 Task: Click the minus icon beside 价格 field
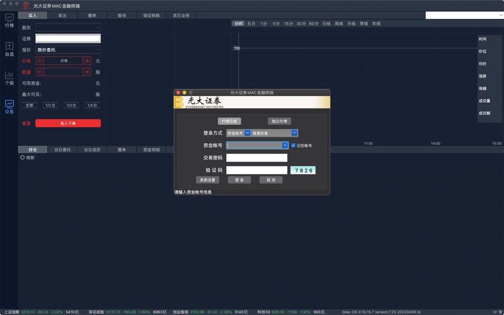point(40,61)
